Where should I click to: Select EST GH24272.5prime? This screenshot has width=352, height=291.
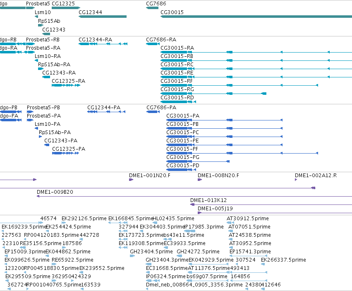(x=179, y=256)
